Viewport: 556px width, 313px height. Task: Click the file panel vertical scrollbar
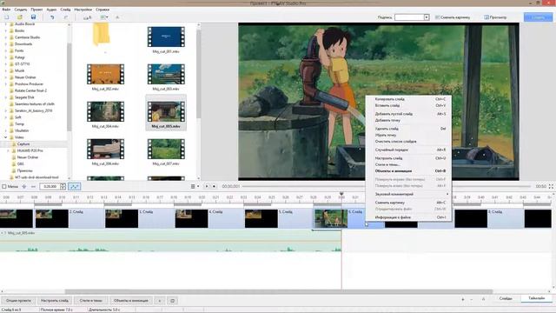pyautogui.click(x=199, y=75)
